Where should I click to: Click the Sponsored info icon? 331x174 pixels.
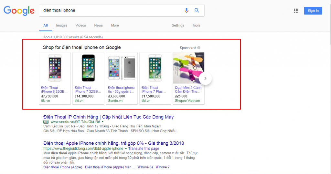pyautogui.click(x=199, y=48)
